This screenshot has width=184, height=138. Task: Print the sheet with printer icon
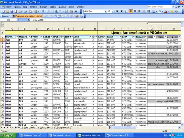pos(25,11)
